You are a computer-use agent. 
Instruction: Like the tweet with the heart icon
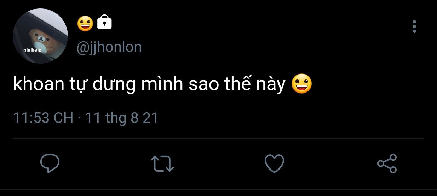click(274, 164)
